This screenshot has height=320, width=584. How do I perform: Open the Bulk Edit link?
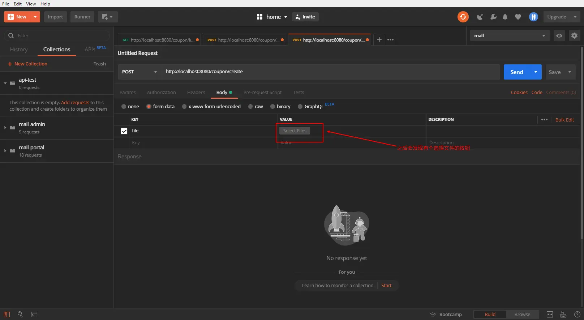[x=564, y=120]
